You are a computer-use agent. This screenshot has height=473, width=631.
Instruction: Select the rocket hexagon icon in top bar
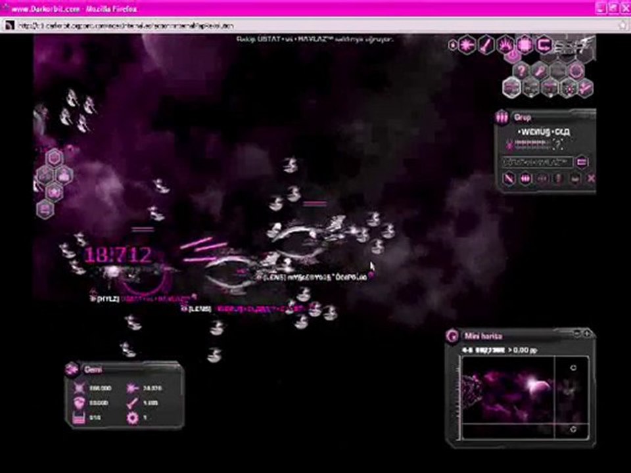point(486,45)
